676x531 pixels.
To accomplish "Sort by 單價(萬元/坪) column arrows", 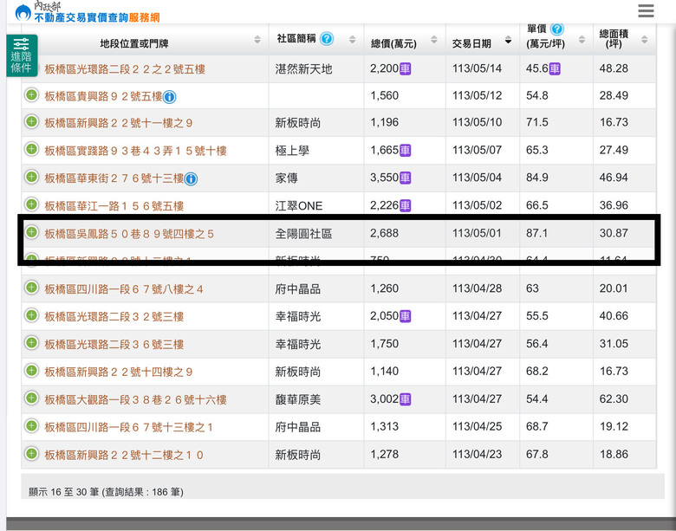I will (582, 40).
